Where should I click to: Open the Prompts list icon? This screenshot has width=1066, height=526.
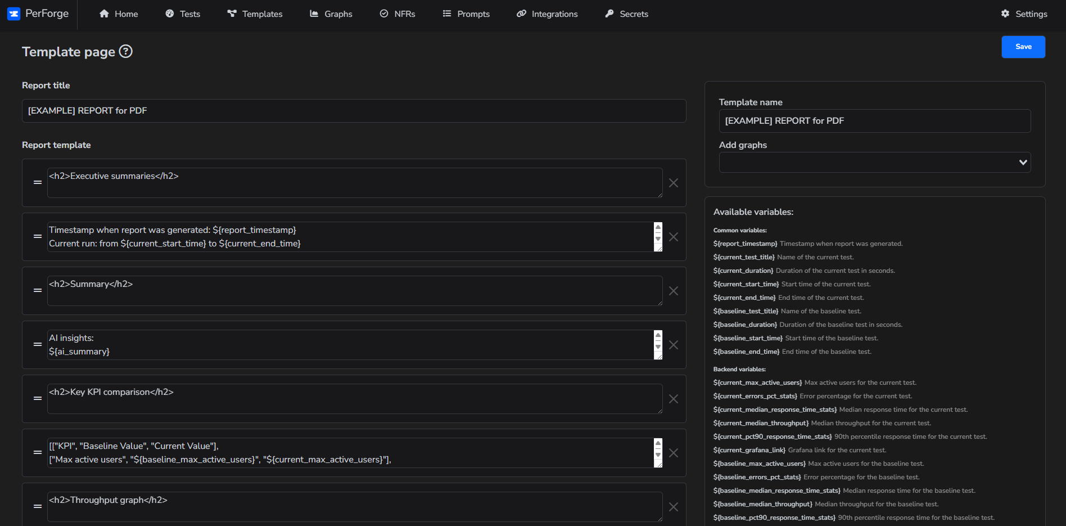[x=448, y=14]
